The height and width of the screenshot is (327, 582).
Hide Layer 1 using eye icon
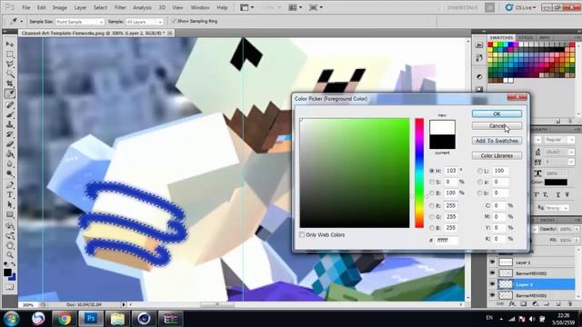tap(492, 263)
